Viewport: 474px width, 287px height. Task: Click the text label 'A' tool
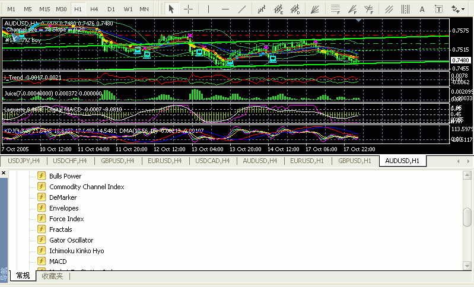(422, 9)
